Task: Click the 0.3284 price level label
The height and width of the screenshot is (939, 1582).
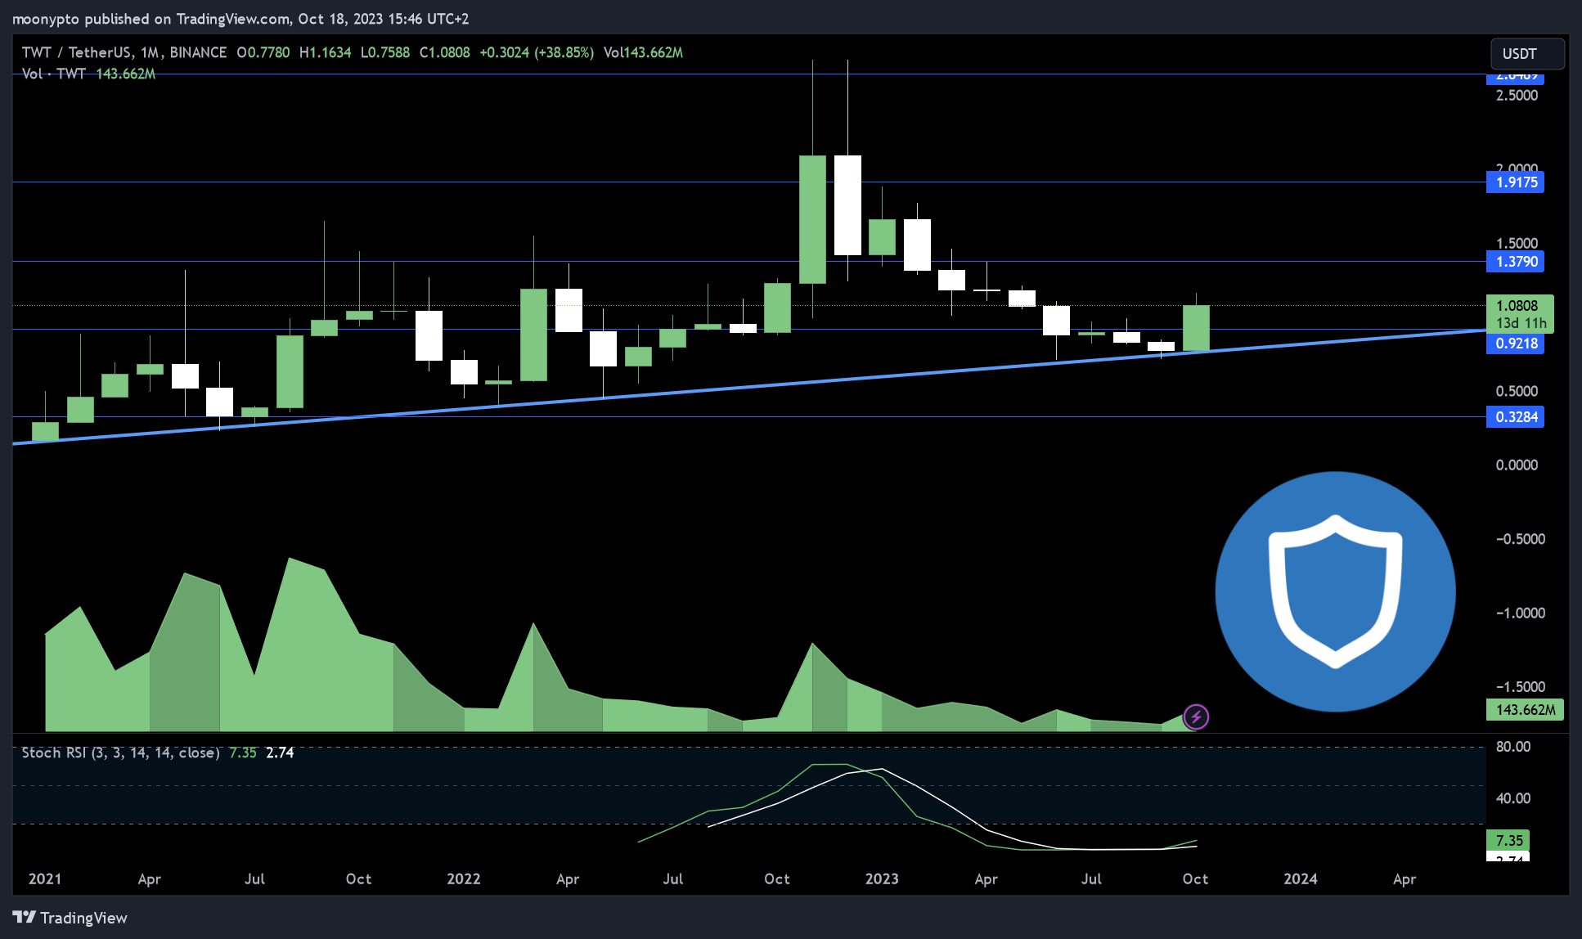Action: point(1515,417)
